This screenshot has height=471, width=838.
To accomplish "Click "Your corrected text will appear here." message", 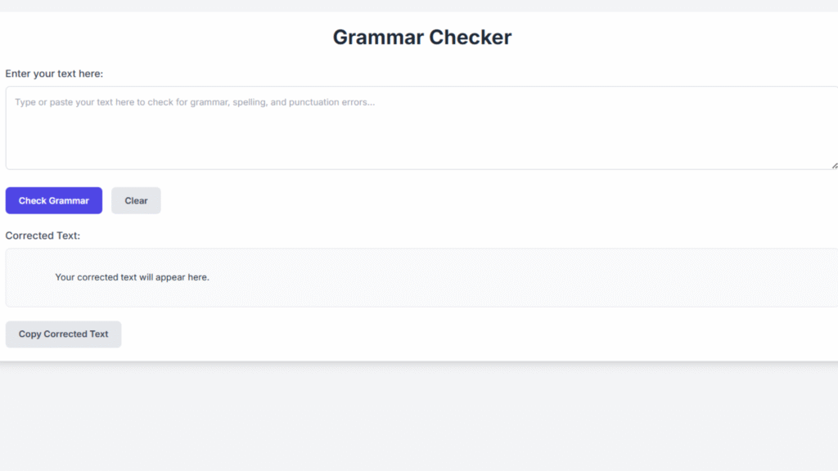I will 132,277.
